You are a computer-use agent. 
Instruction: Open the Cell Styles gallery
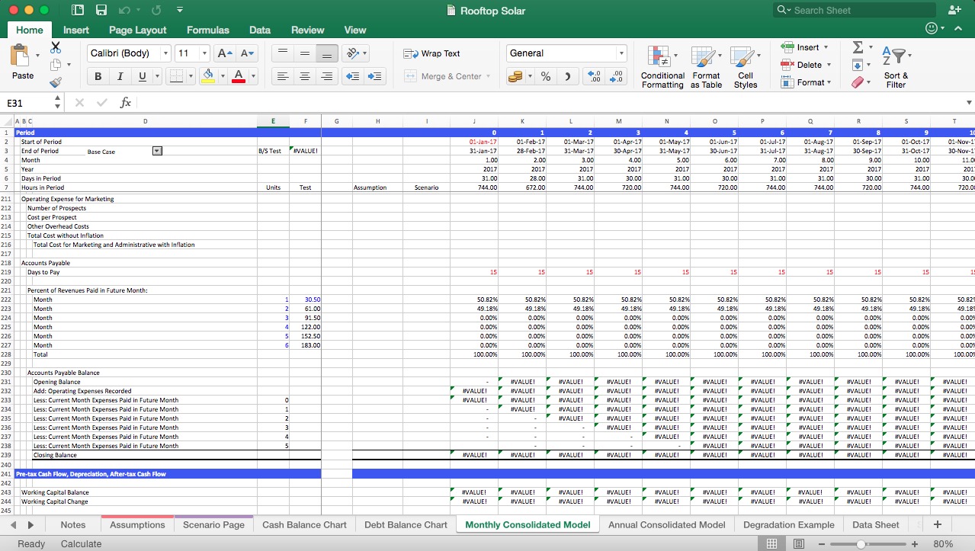(746, 66)
